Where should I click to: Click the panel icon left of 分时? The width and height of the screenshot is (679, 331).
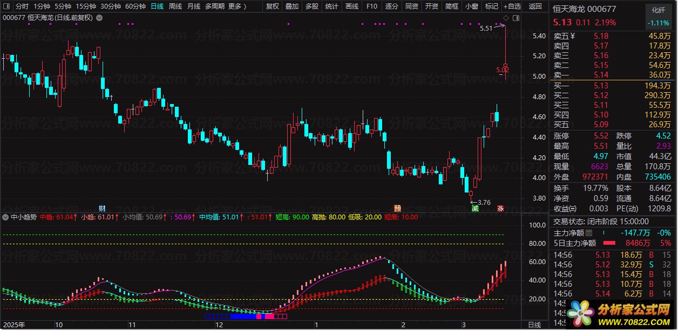[7, 6]
